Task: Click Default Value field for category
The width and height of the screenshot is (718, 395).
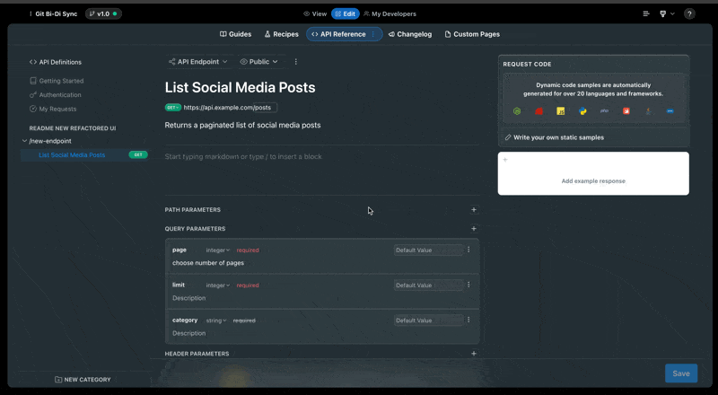Action: click(x=428, y=320)
